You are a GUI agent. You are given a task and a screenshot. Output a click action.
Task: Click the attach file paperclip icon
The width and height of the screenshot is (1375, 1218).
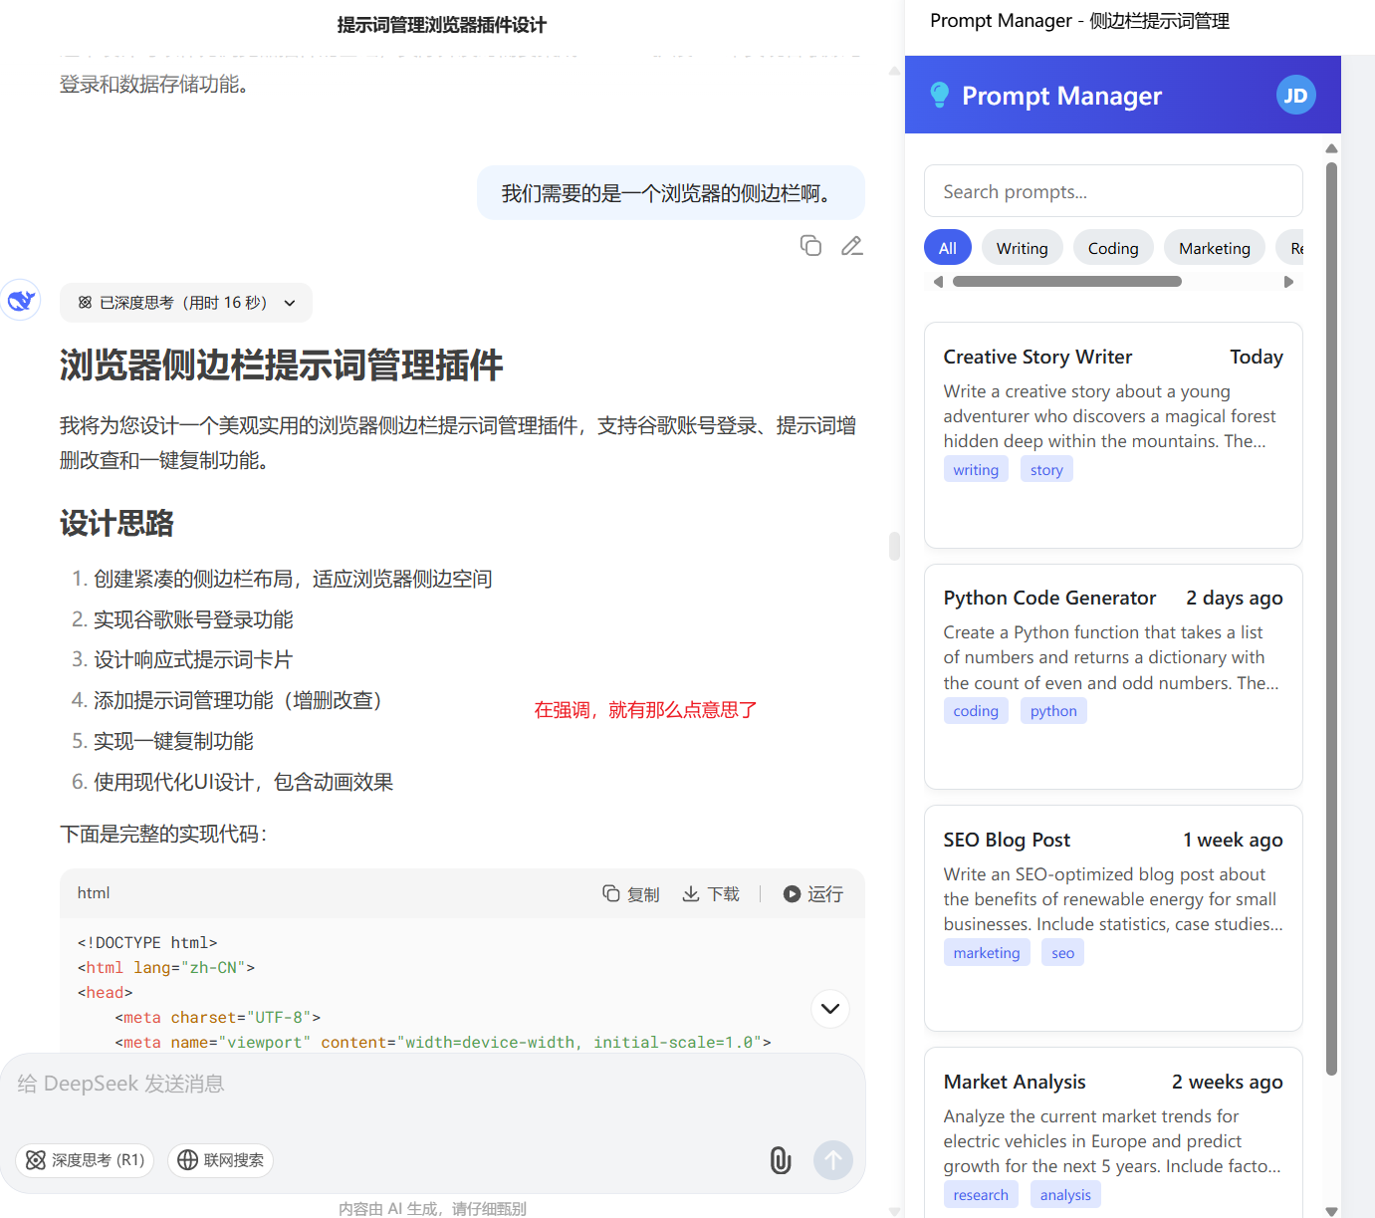tap(781, 1160)
